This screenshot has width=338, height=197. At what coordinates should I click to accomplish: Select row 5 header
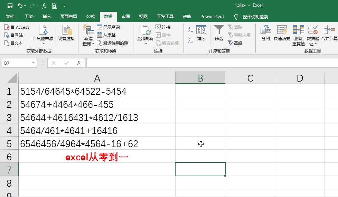(x=9, y=143)
